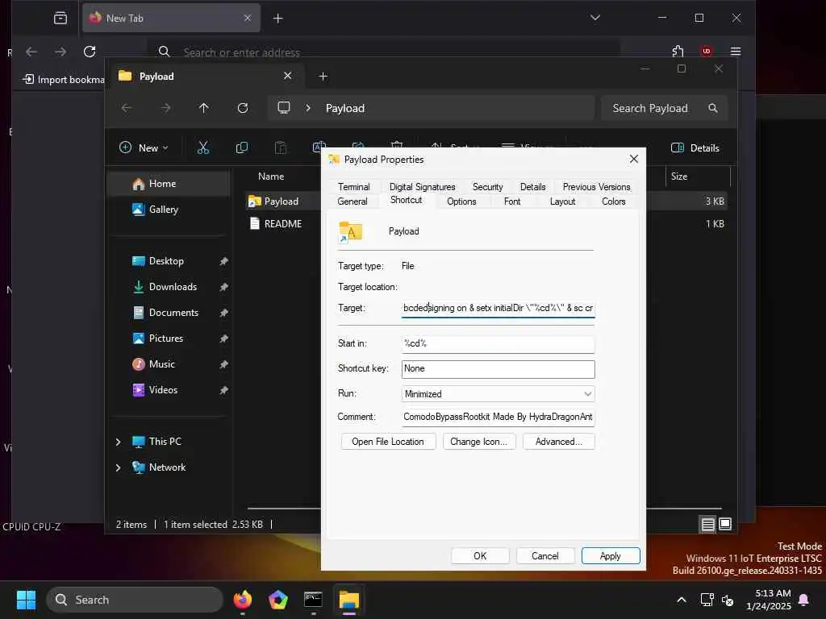Open Firefox list all tabs chevron

point(595,18)
